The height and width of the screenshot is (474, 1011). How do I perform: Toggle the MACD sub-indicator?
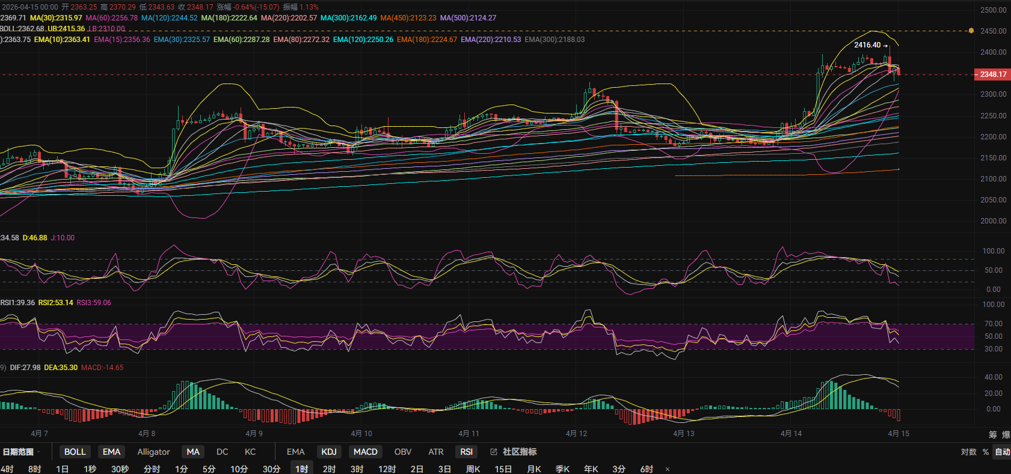[365, 452]
